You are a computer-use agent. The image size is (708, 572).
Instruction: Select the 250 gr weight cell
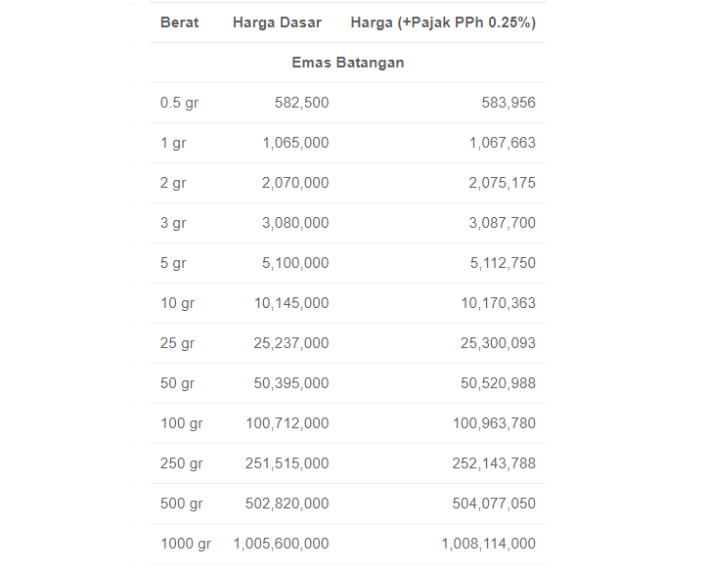tap(181, 463)
